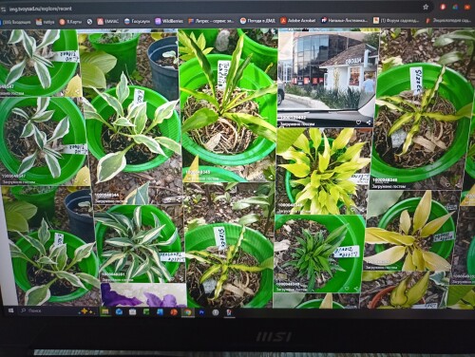This screenshot has height=357, width=475.
Task: Open the Adobe Acrobat bookmark
Action: click(297, 21)
